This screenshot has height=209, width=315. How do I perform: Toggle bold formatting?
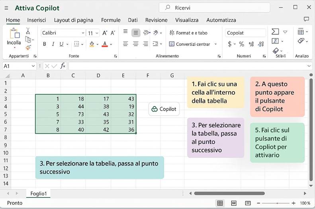[x=45, y=44]
